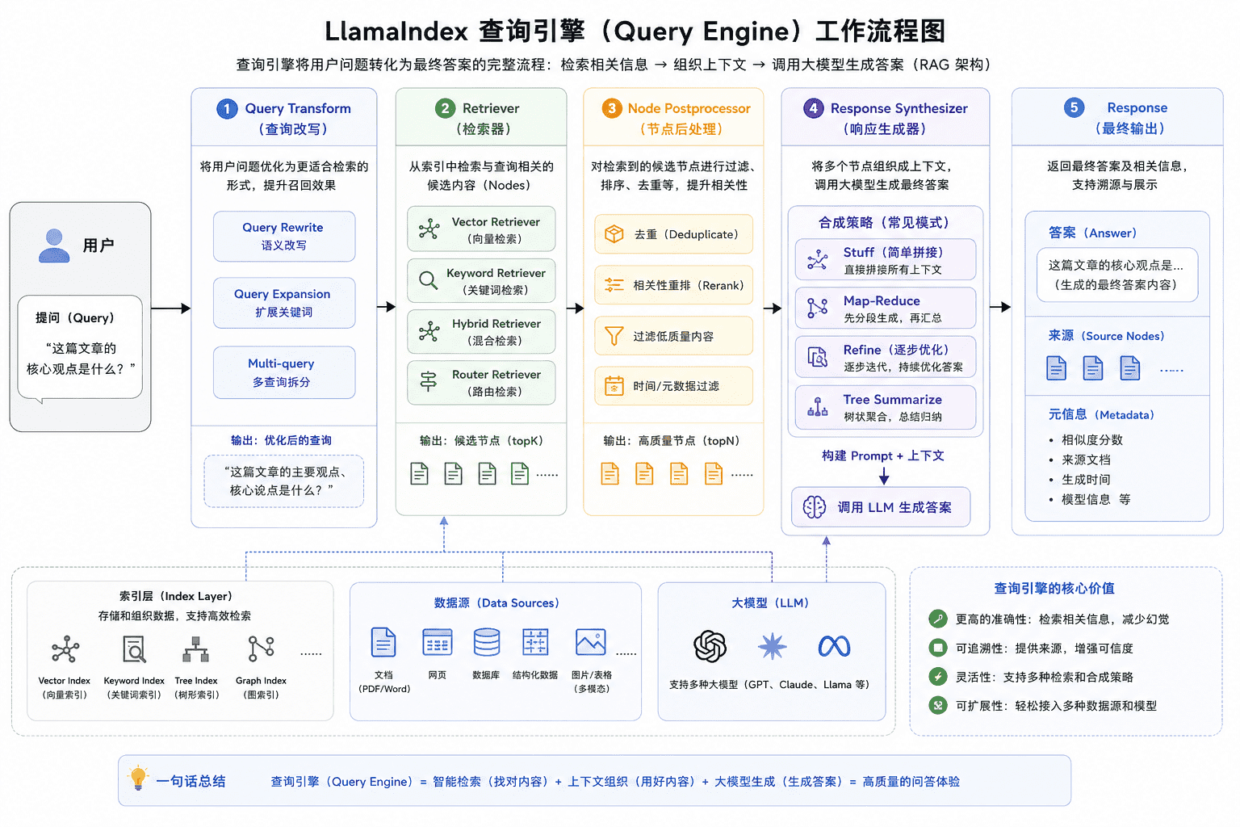Click the Hybrid Retriever icon
Image resolution: width=1240 pixels, height=827 pixels.
coord(429,331)
